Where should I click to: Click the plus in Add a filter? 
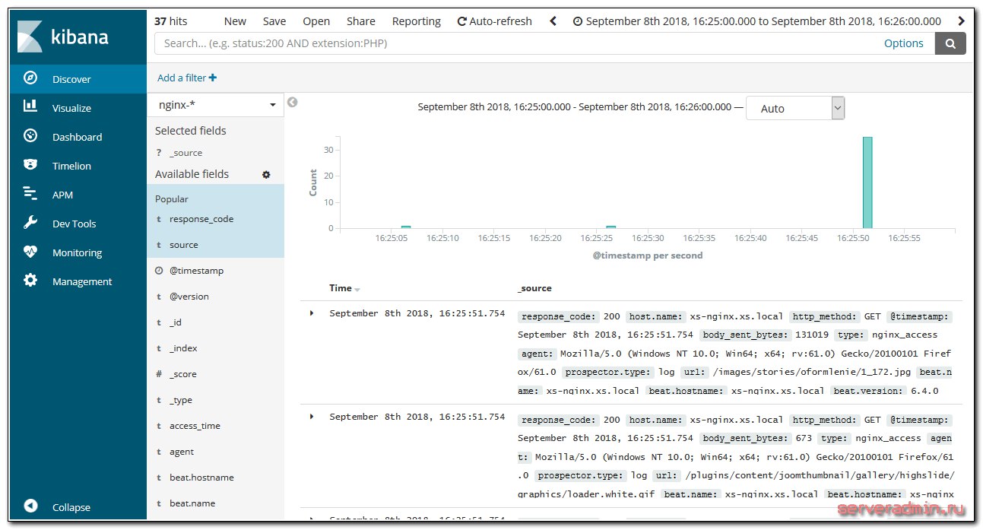213,78
